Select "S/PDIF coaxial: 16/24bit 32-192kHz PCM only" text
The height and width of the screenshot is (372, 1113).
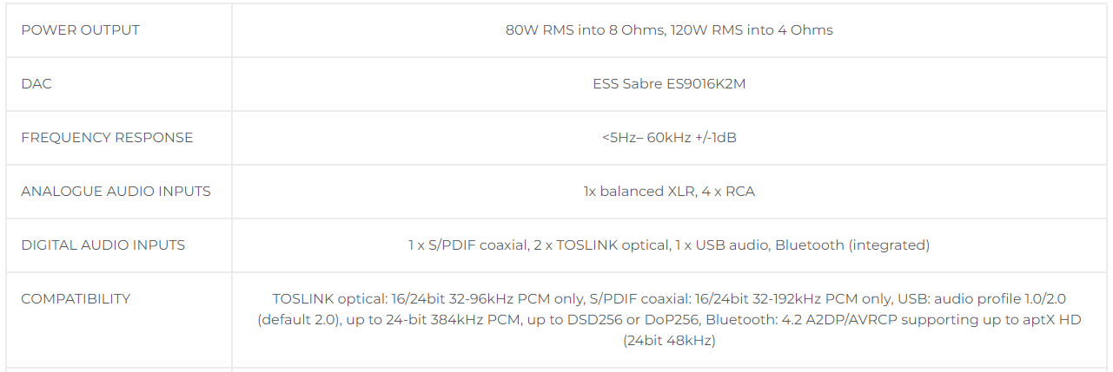click(740, 299)
